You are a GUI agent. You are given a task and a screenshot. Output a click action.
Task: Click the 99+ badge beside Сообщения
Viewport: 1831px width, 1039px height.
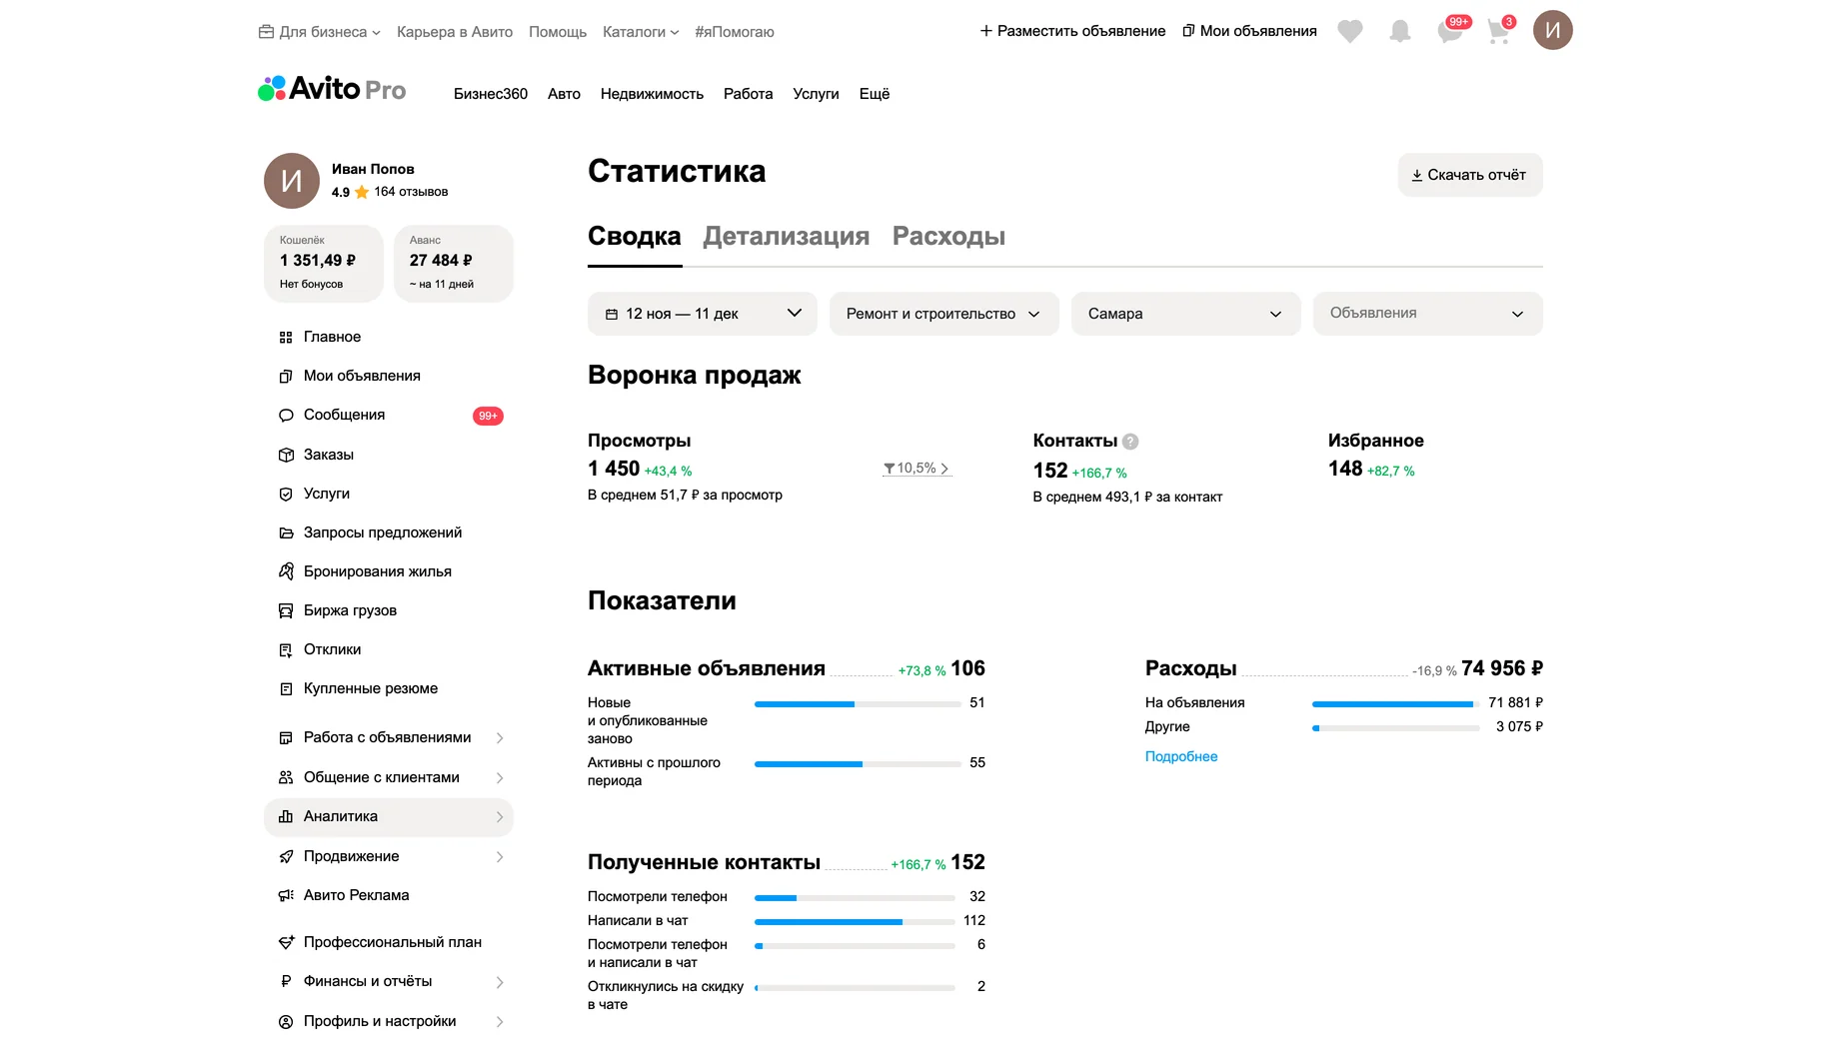click(488, 416)
